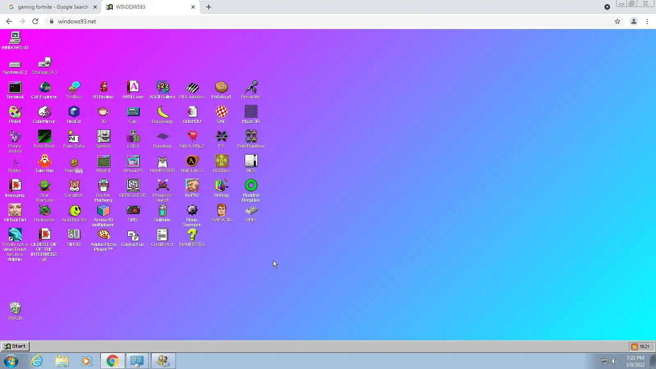Open the Windows 7 Start orb
The width and height of the screenshot is (656, 369).
pyautogui.click(x=11, y=361)
